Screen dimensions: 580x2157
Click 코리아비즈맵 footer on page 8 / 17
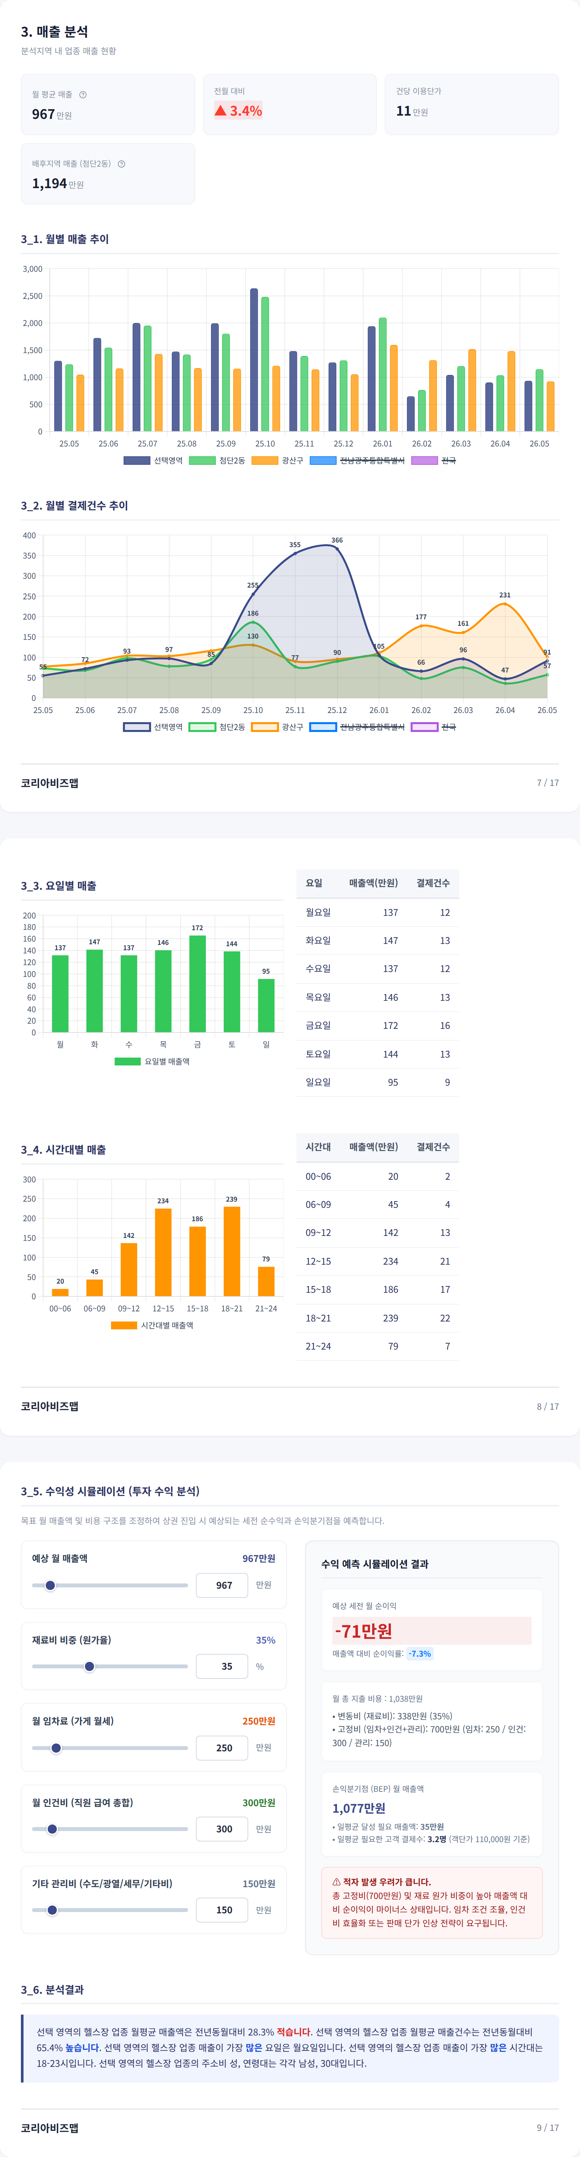(49, 1407)
